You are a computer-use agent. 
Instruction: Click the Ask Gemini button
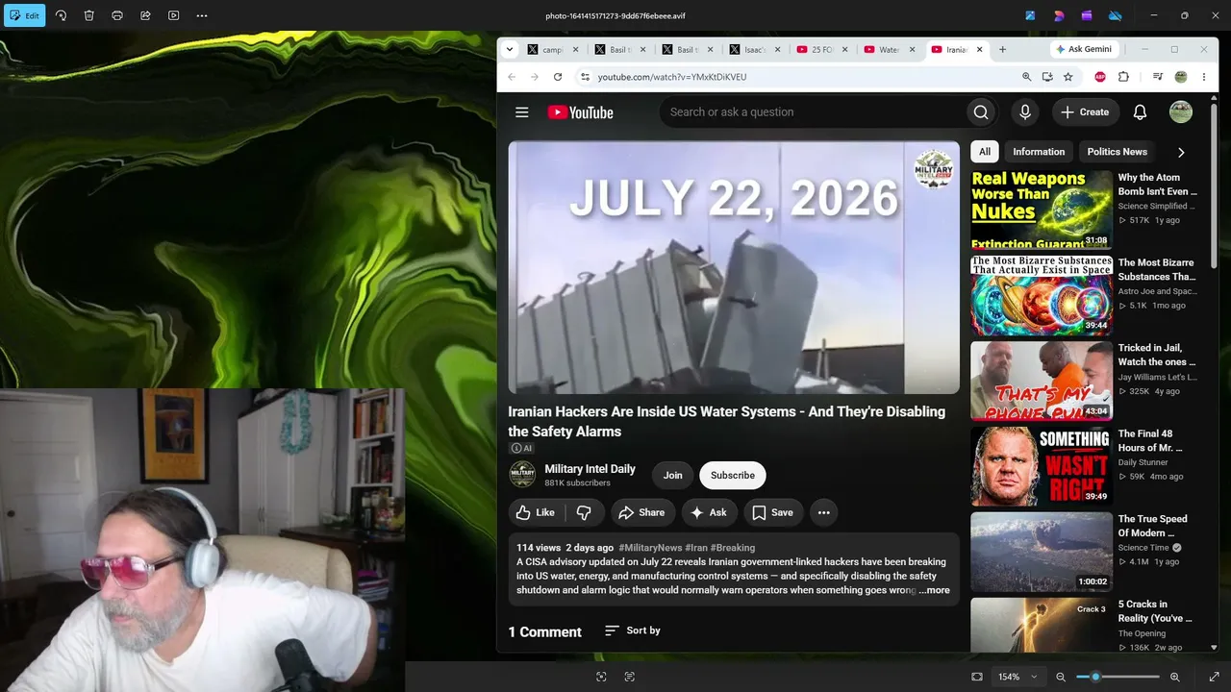pos(1084,49)
